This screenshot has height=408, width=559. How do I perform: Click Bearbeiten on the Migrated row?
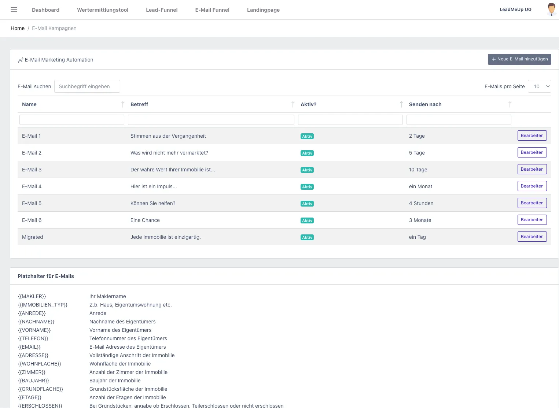click(532, 237)
